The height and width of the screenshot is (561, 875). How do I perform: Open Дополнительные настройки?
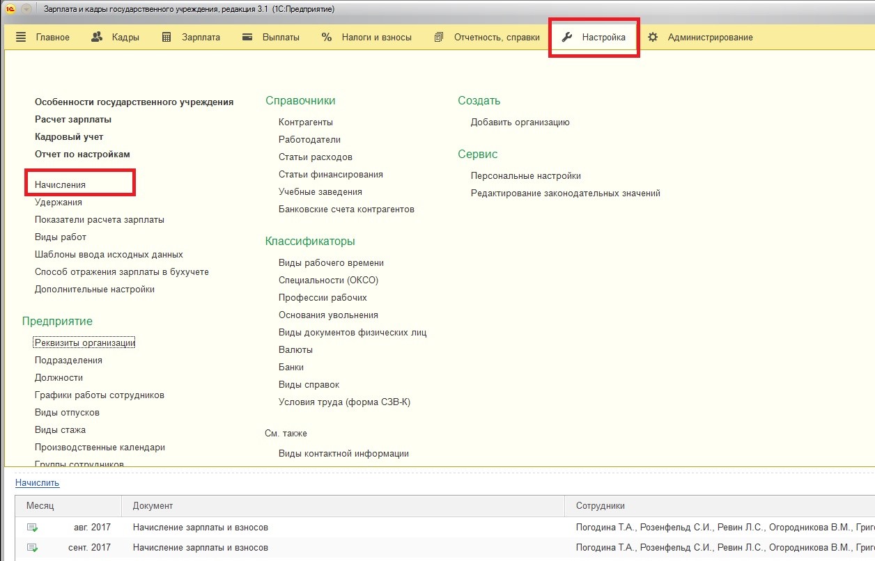95,289
